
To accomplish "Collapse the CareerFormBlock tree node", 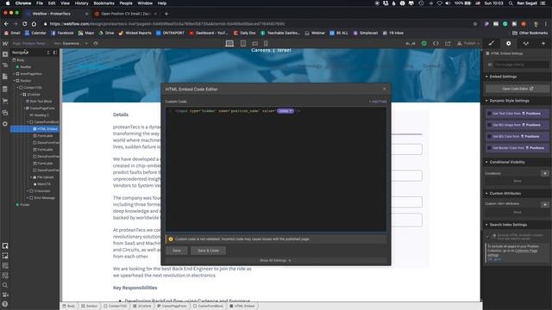I will pos(28,122).
